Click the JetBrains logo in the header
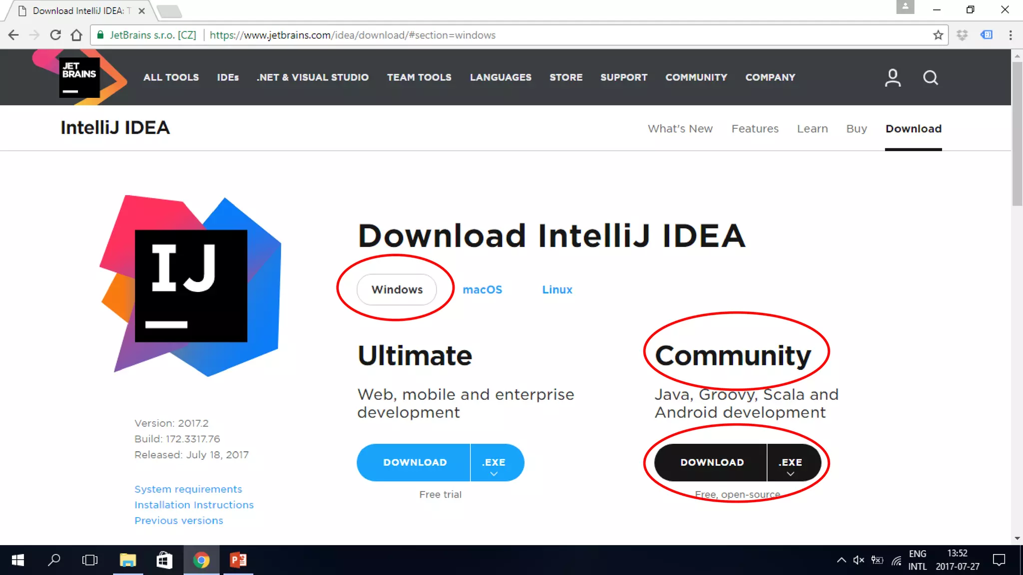This screenshot has width=1023, height=575. [x=79, y=77]
